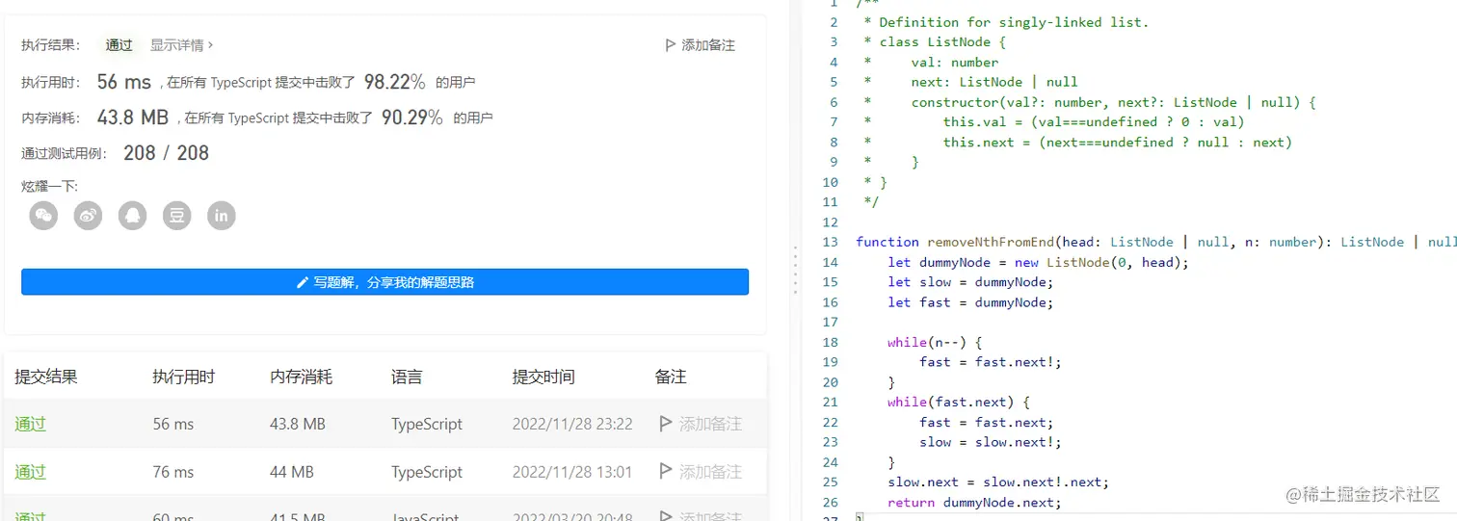
Task: Click line let fast = dummyNode
Action: pyautogui.click(x=971, y=302)
